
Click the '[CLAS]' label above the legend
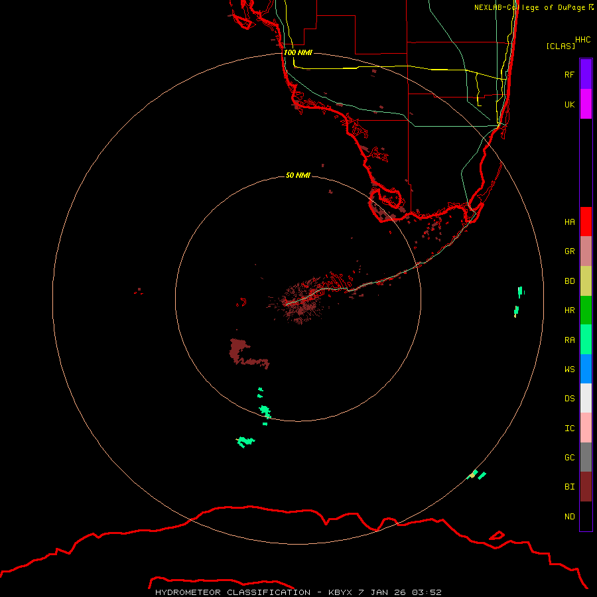(561, 46)
